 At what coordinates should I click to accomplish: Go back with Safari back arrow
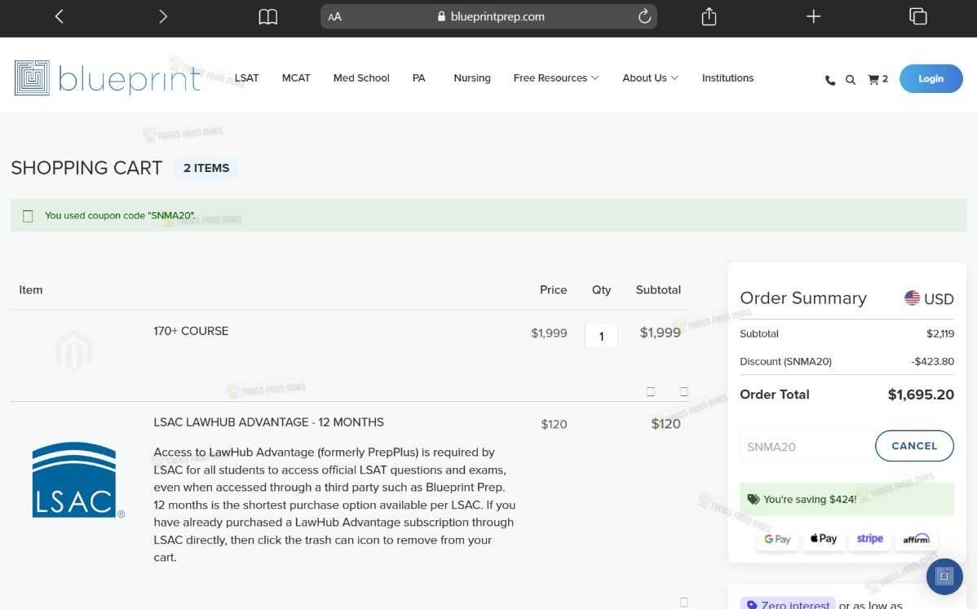coord(60,17)
